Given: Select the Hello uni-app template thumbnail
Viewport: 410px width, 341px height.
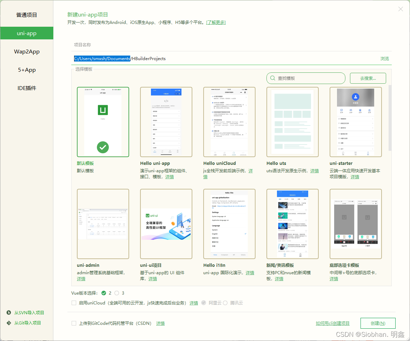Looking at the screenshot, I should pyautogui.click(x=166, y=122).
